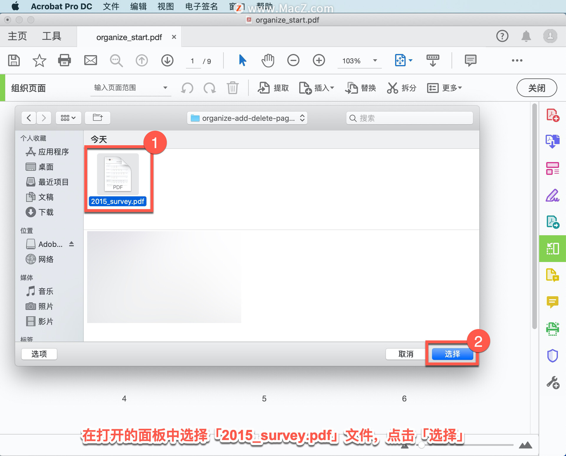566x456 pixels.
Task: Click the 替换 button
Action: (360, 88)
